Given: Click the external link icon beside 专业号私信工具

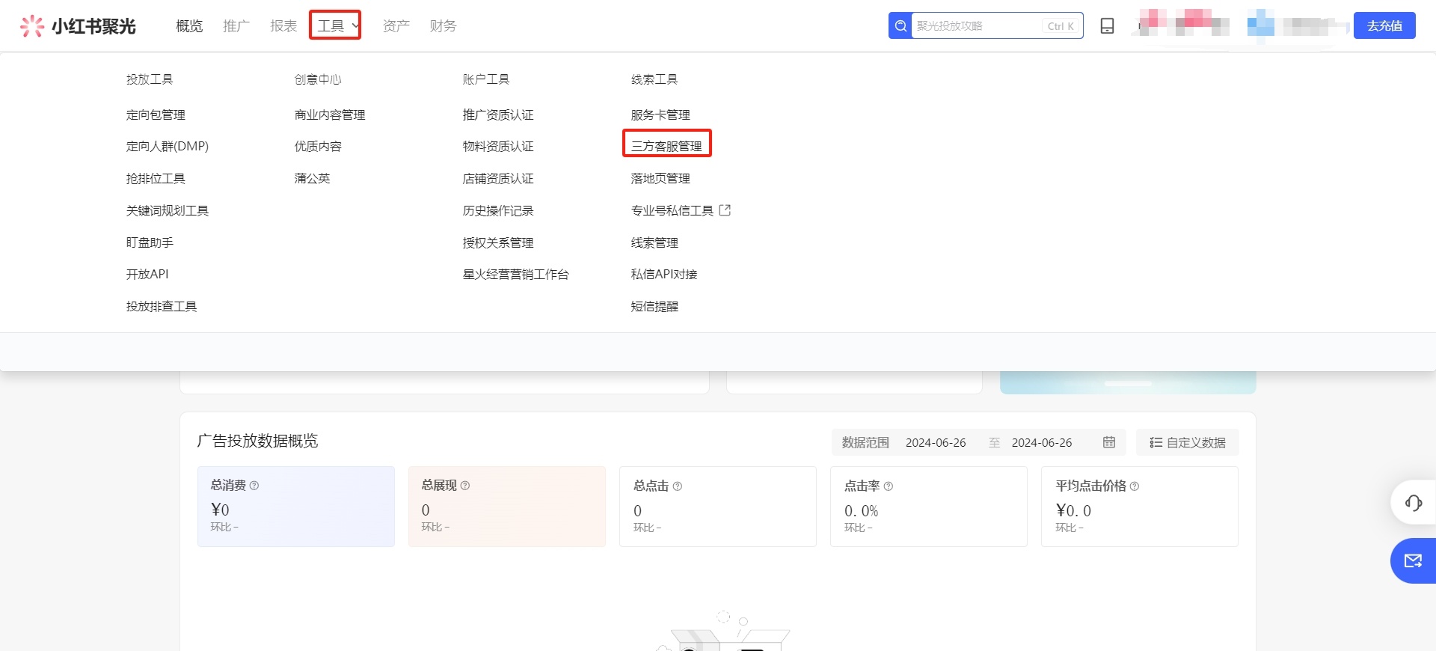Looking at the screenshot, I should click(725, 210).
